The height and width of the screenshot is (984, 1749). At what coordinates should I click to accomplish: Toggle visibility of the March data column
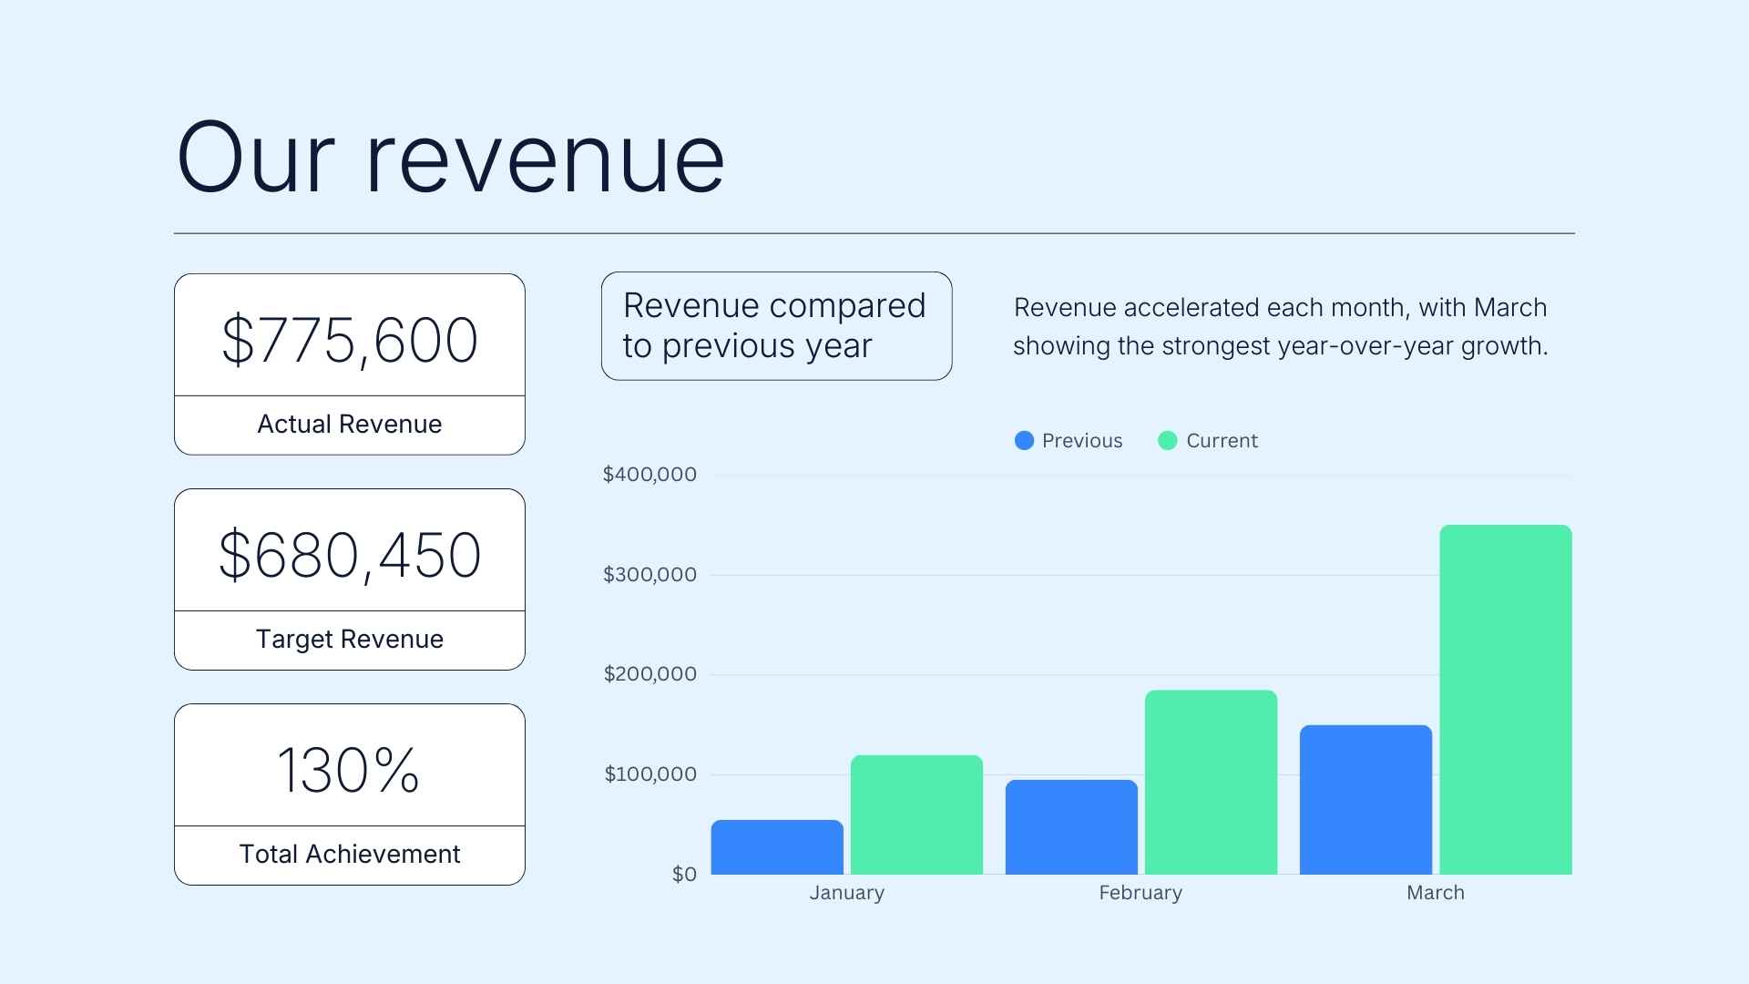point(1435,893)
